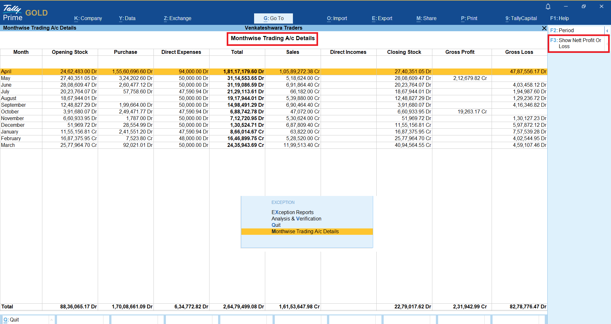Screen dimensions: 611x324
Task: Open the Print menu
Action: [469, 18]
